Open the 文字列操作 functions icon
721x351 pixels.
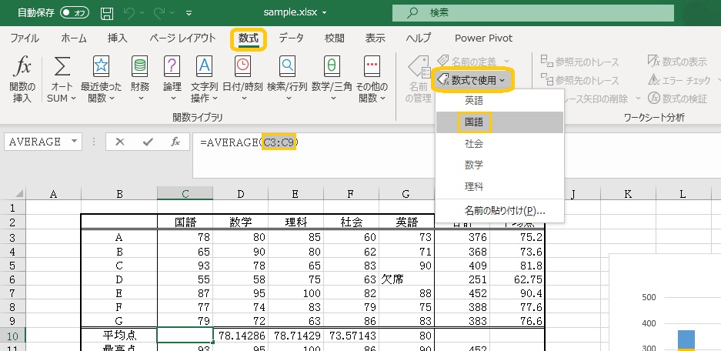[x=204, y=66]
